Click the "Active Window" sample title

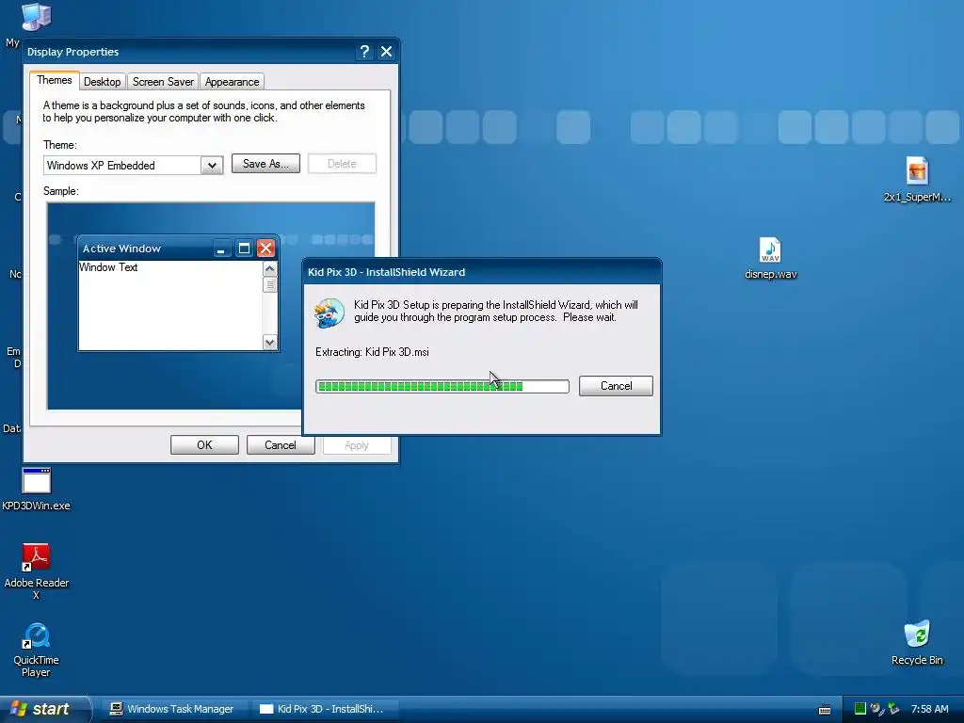coord(121,249)
